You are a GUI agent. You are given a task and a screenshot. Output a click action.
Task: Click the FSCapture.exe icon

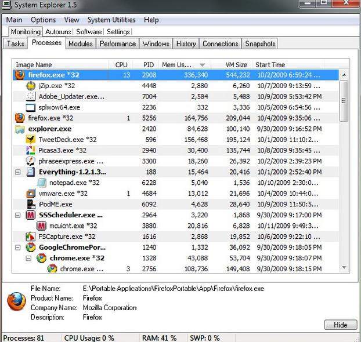(31, 237)
